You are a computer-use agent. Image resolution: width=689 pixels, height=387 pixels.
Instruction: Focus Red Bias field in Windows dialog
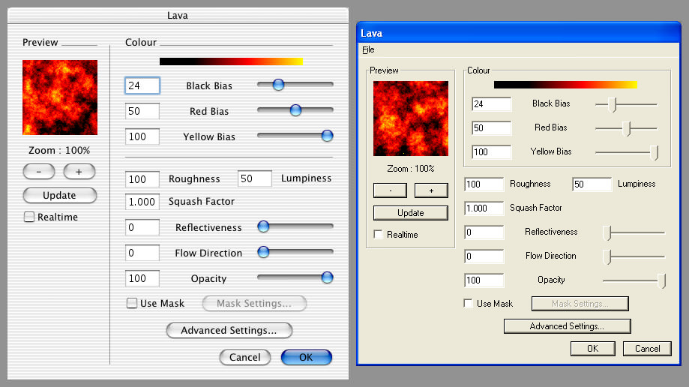492,128
